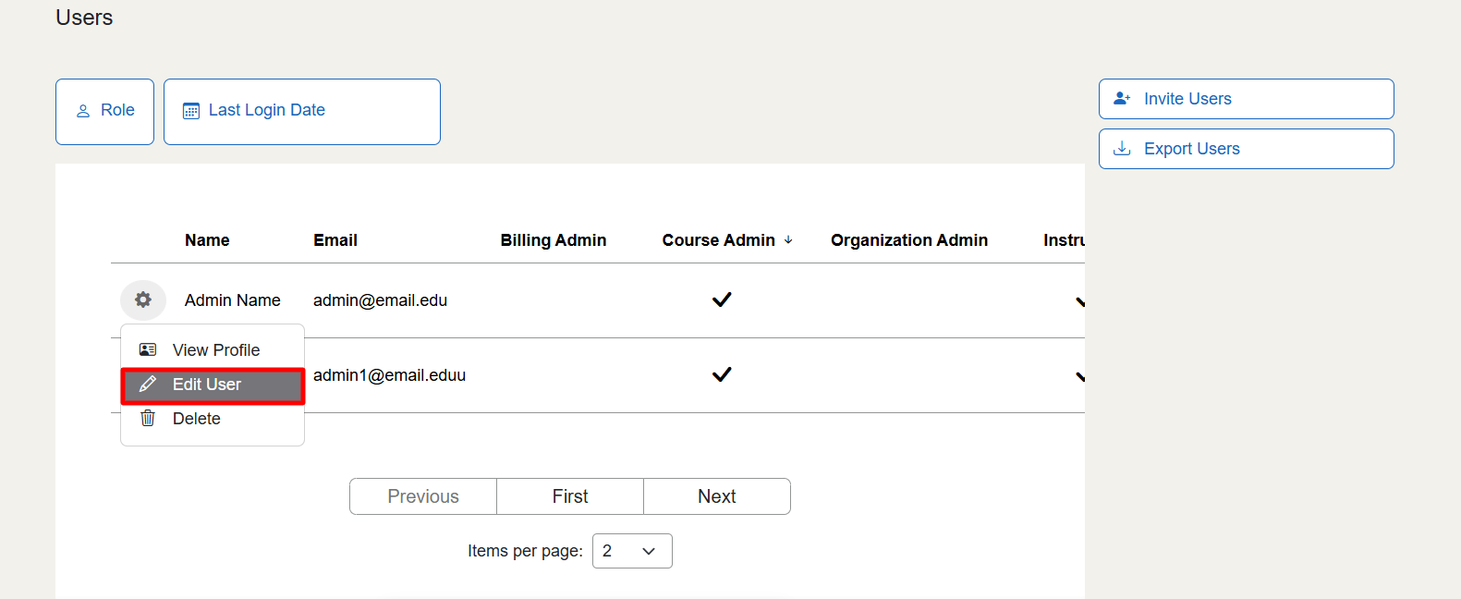
Task: Click the admin1@email.eduu email cell
Action: pyautogui.click(x=389, y=375)
